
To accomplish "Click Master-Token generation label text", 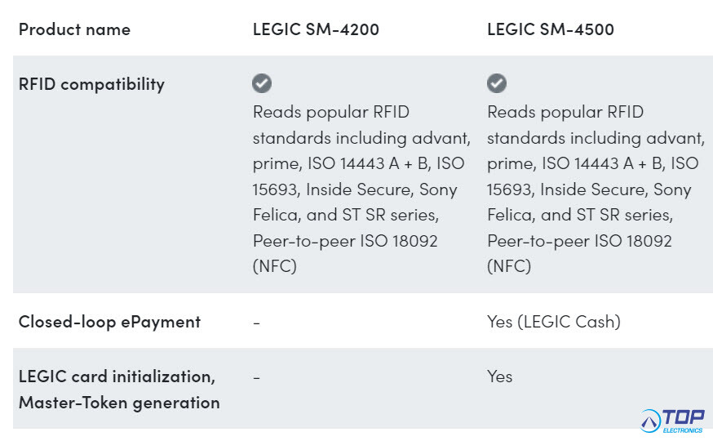I will (x=119, y=403).
